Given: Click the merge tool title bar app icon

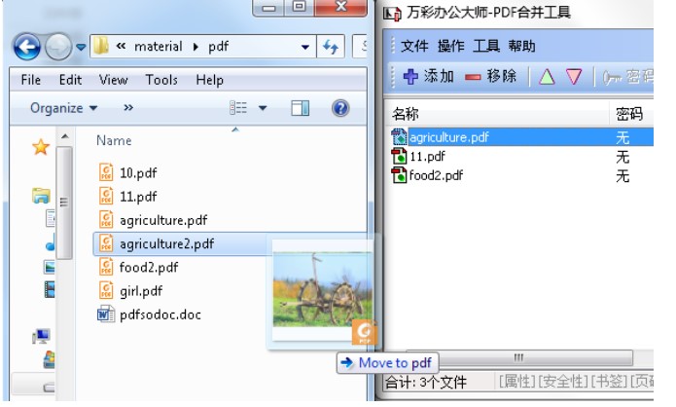Looking at the screenshot, I should click(392, 13).
